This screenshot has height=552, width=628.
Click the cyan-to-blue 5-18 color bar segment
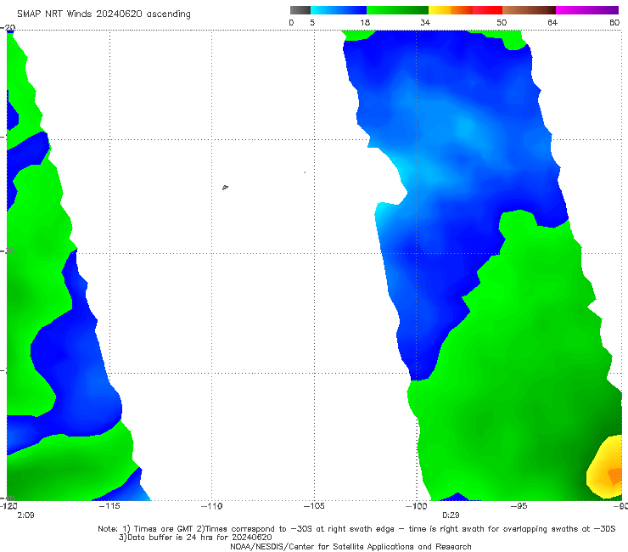tap(339, 10)
